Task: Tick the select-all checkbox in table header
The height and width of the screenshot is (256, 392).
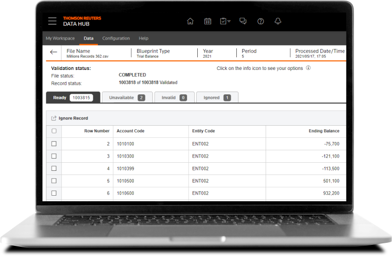Action: click(54, 131)
